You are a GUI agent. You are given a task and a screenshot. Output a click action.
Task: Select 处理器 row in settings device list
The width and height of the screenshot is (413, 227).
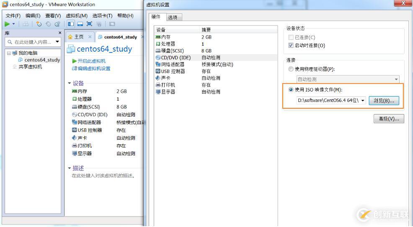216,44
